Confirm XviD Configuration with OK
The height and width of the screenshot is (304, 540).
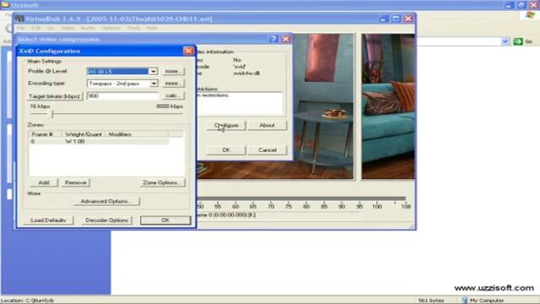click(165, 220)
